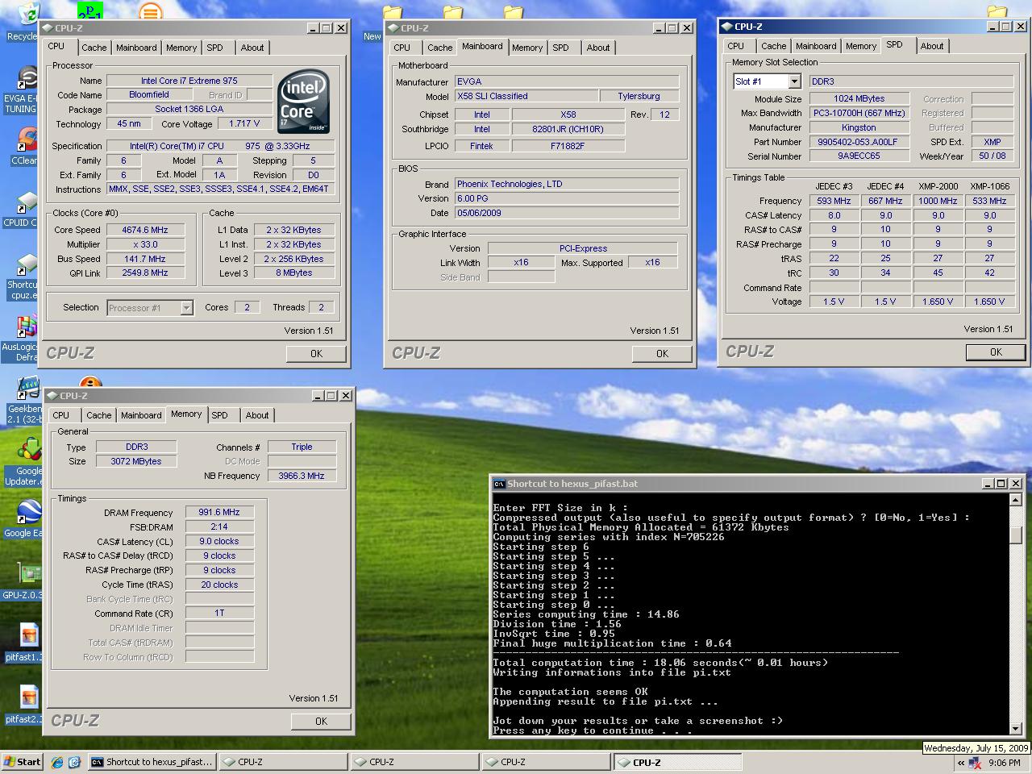This screenshot has width=1032, height=774.
Task: Click the DRAM Frequency value 991.6 MHz
Action: pos(219,512)
